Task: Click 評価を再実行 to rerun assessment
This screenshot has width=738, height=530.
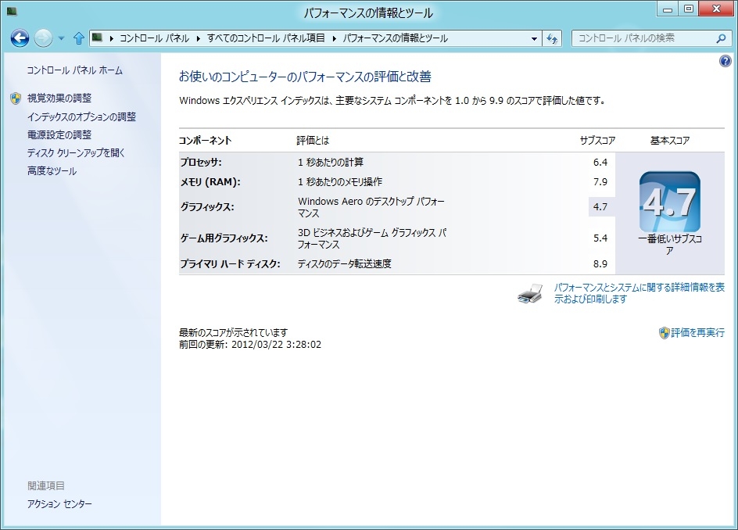Action: [x=697, y=333]
